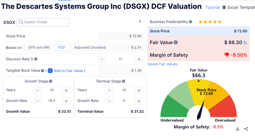Decrease Terminal Stage Years
Viewport: 255px width, 140px height.
[x=109, y=90]
